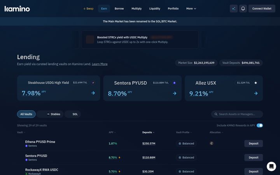Click the Balanced badge for Ethena PYUSD Prime

coord(186,143)
